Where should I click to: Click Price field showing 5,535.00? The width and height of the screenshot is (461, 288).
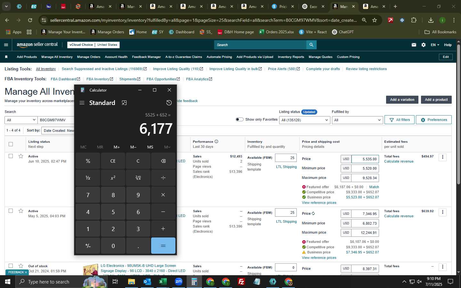[x=365, y=159]
